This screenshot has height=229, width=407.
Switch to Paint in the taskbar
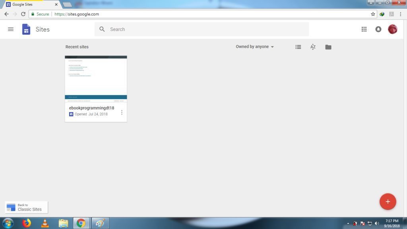point(100,223)
